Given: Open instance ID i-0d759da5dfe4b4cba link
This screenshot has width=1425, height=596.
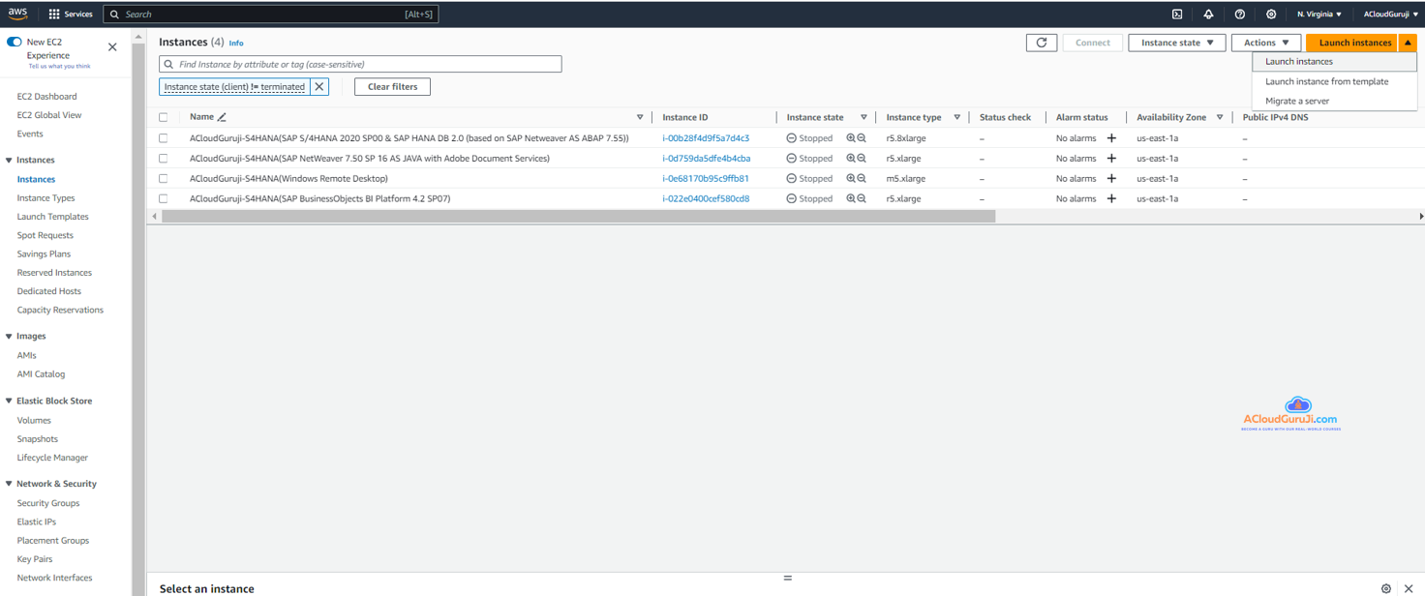Looking at the screenshot, I should (706, 159).
